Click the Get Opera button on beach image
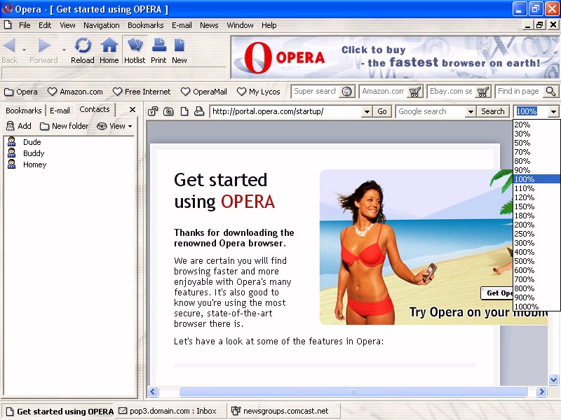 (497, 293)
